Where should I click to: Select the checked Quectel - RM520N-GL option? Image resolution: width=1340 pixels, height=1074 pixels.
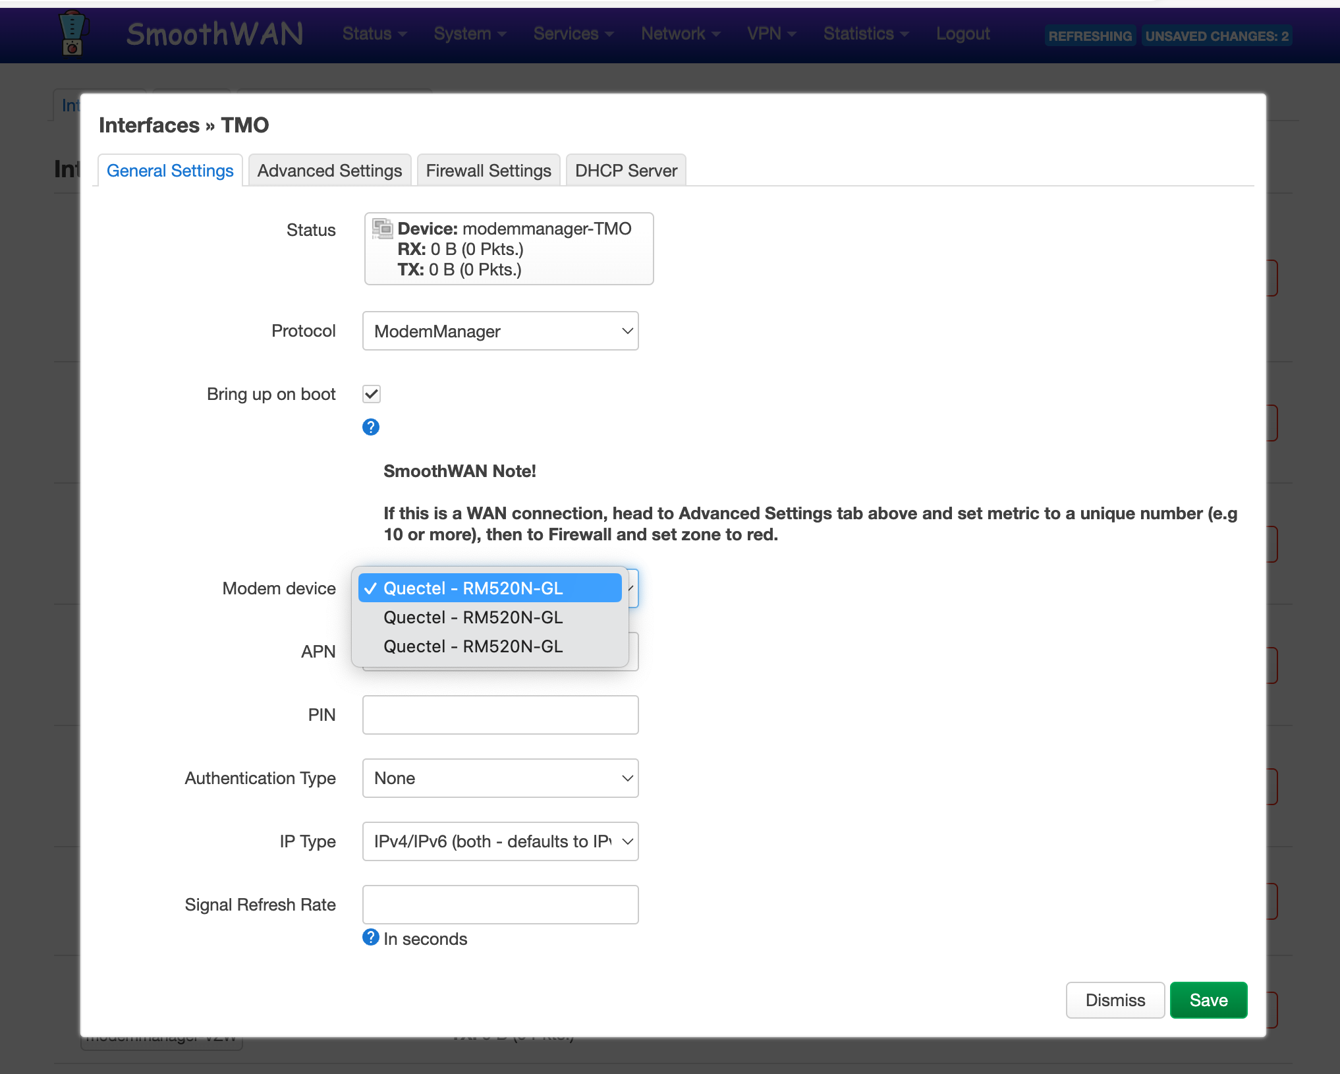tap(490, 588)
